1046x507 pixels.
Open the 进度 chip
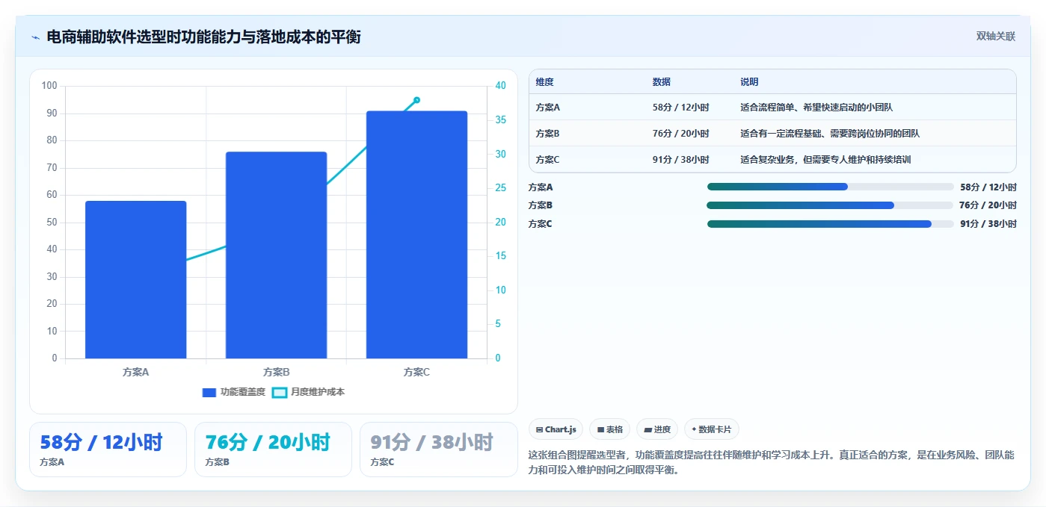[x=657, y=429]
